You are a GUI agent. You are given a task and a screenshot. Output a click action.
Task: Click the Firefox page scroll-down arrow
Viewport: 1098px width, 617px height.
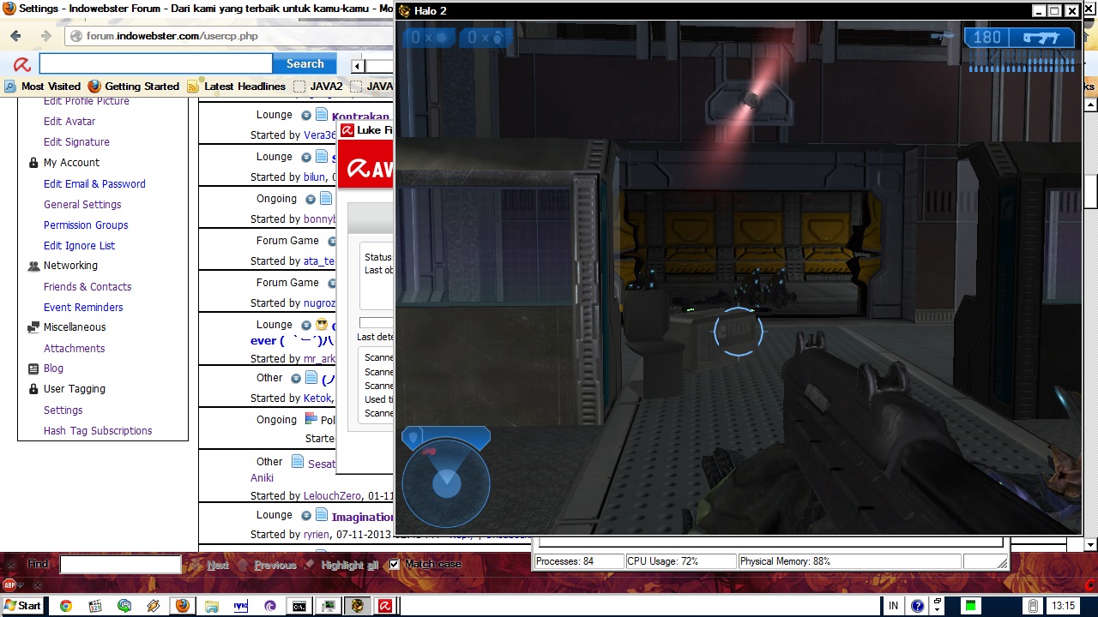pyautogui.click(x=1090, y=545)
